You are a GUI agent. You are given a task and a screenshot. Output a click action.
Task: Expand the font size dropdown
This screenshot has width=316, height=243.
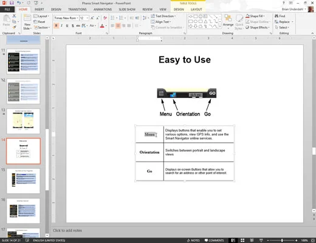(x=88, y=18)
